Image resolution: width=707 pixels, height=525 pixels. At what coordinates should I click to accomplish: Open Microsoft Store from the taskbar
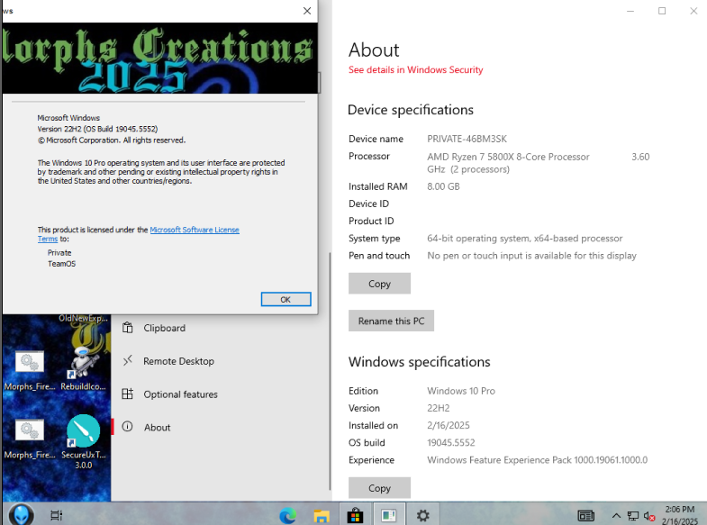click(355, 515)
